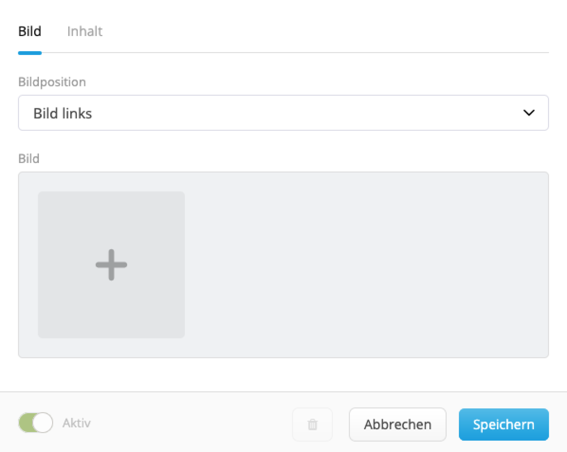Cancel editing with the Abbrechen button
Screen dimensions: 567x452
397,424
